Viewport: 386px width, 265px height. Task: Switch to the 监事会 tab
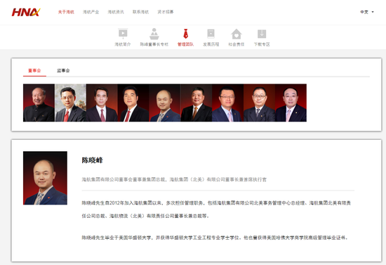tap(63, 70)
